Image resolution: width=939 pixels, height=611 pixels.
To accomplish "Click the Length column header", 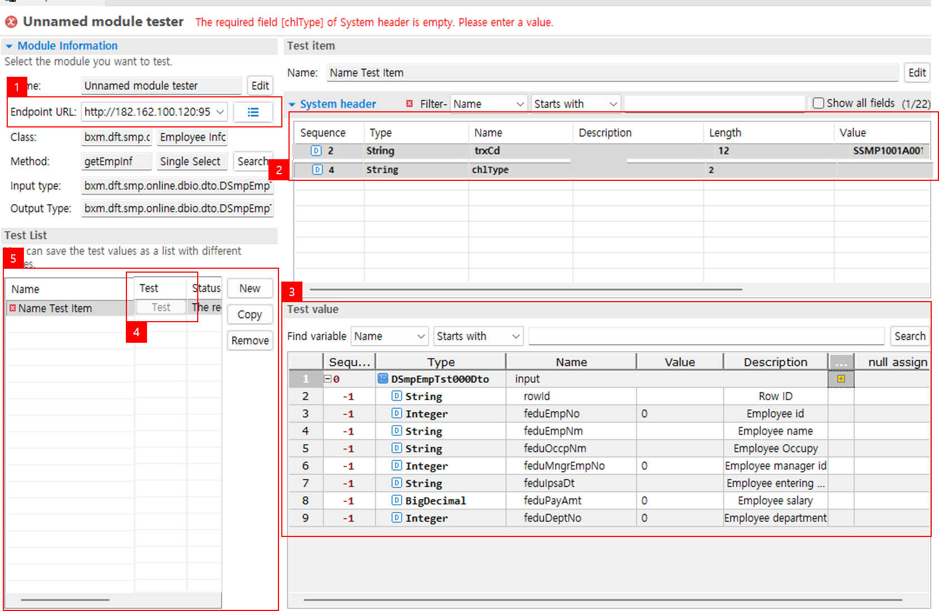I will (725, 133).
